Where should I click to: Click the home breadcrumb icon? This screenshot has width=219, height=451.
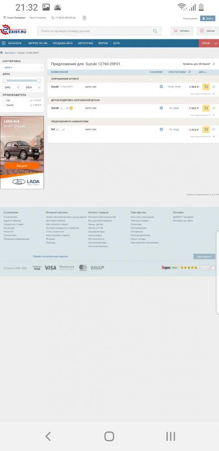1,53
